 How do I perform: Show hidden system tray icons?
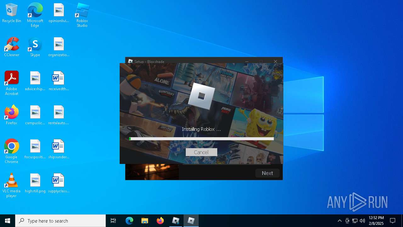(x=339, y=221)
